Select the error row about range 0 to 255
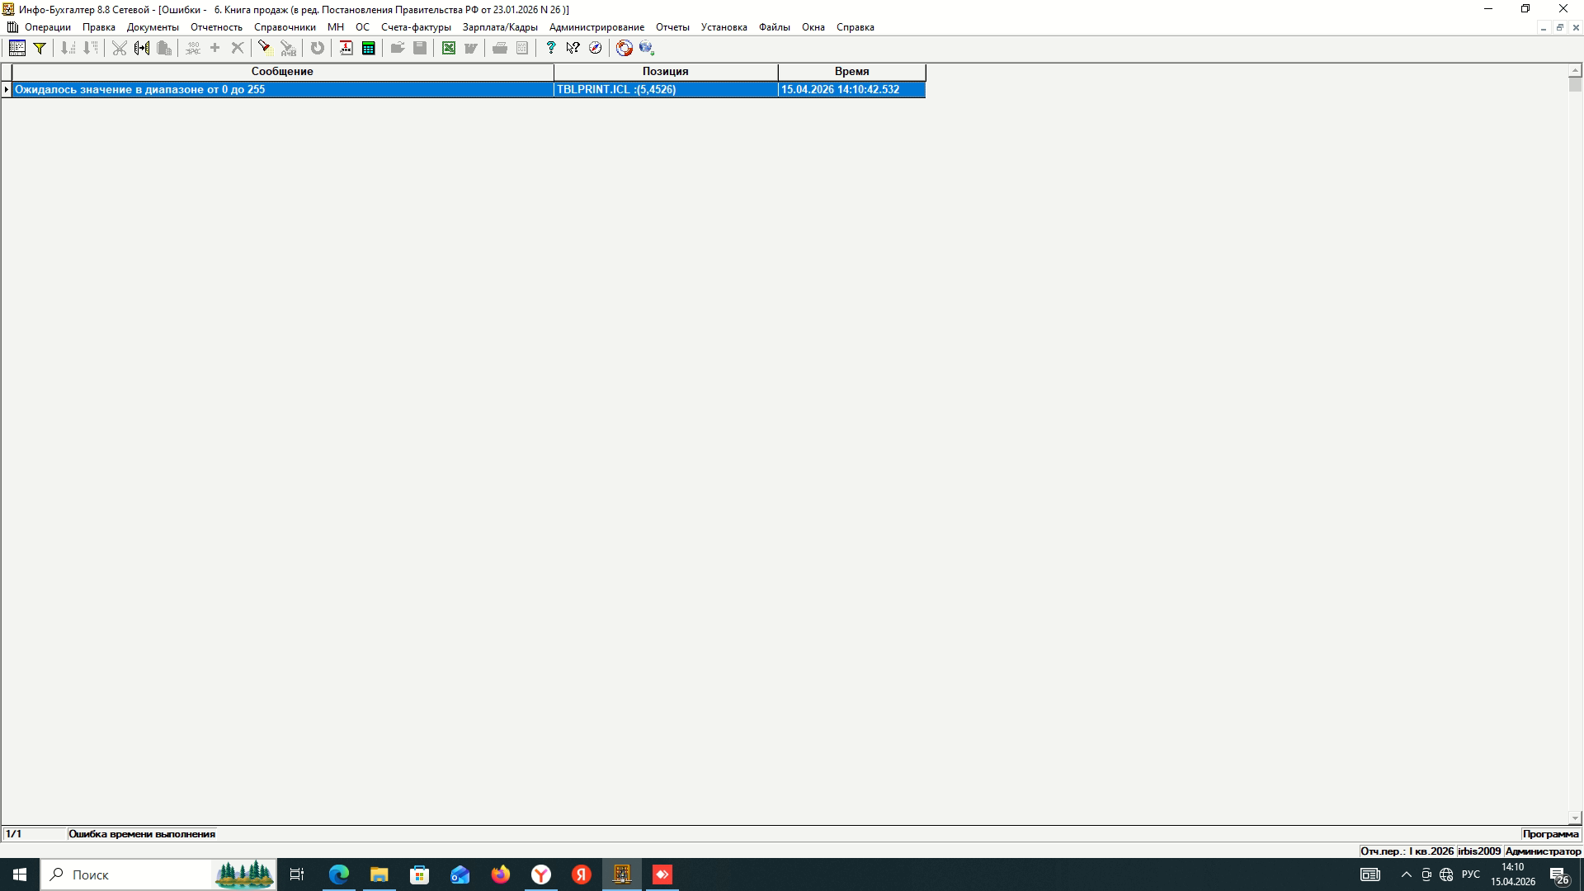Viewport: 1584px width, 891px height. tap(280, 89)
